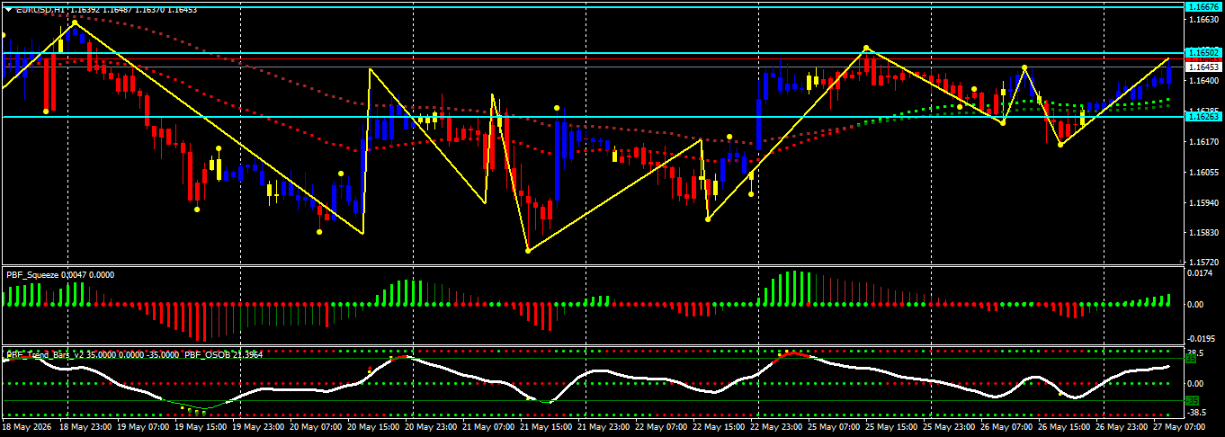The height and width of the screenshot is (437, 1225).
Task: Click the green 35 level tag
Action: (x=1189, y=358)
